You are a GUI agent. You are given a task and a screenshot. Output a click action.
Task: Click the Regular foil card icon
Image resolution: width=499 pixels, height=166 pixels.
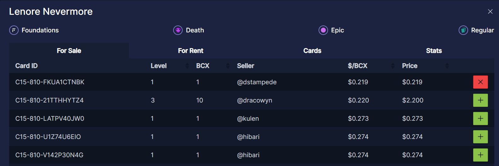[463, 30]
